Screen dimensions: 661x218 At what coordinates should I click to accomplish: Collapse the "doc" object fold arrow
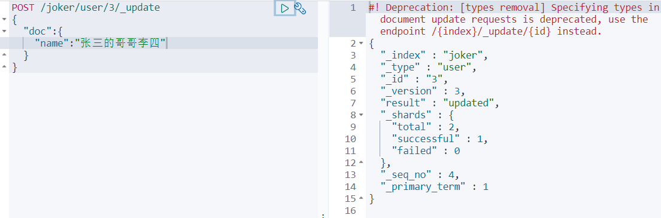(x=4, y=31)
